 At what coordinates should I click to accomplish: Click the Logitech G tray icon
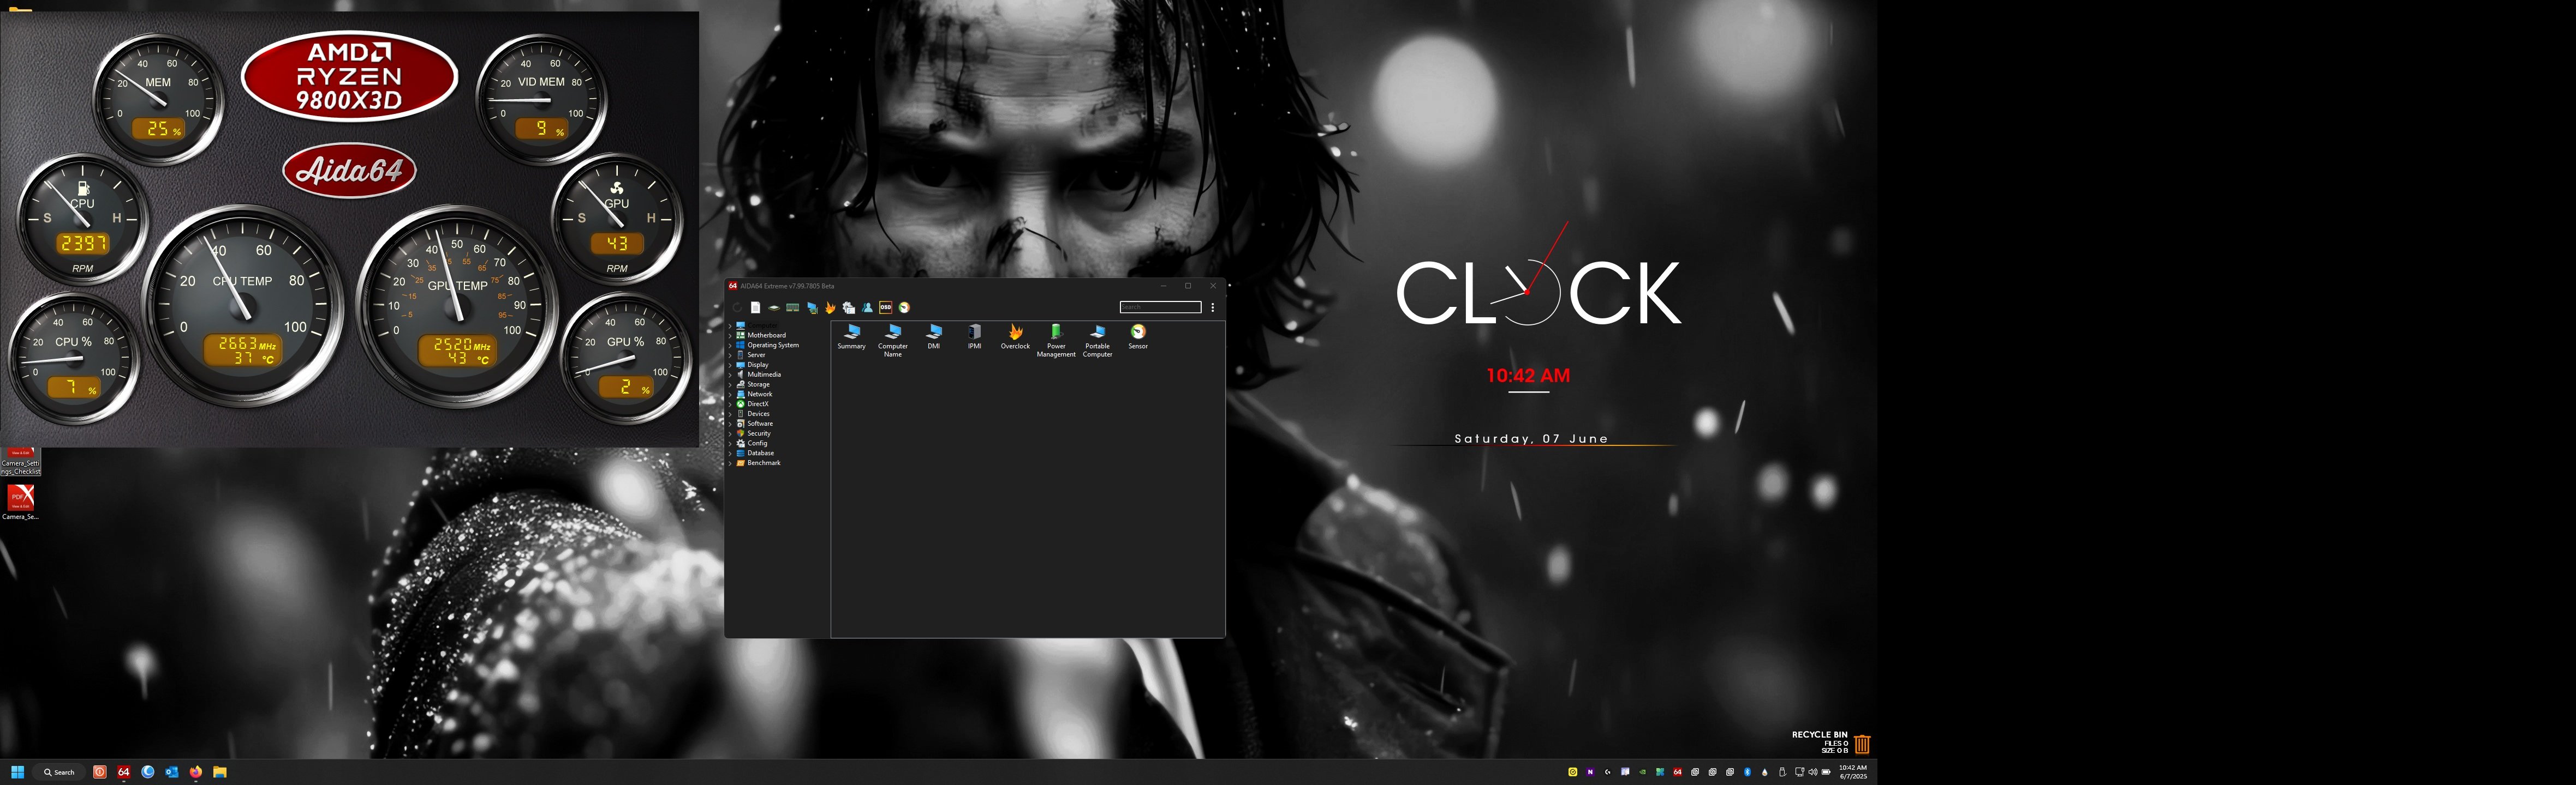click(x=1608, y=772)
